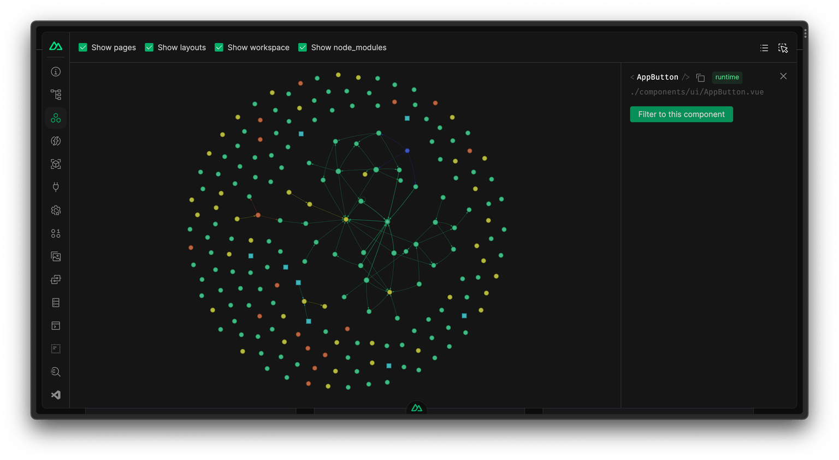Open the Overview info panel in sidebar
Viewport: 839px width, 460px height.
click(55, 72)
